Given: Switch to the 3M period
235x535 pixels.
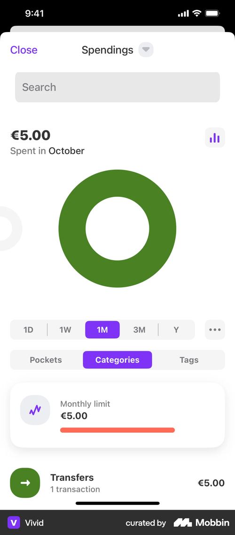Looking at the screenshot, I should point(139,330).
